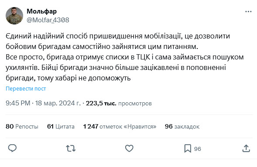Open Мольфар's profile avatar

pos(14,16)
